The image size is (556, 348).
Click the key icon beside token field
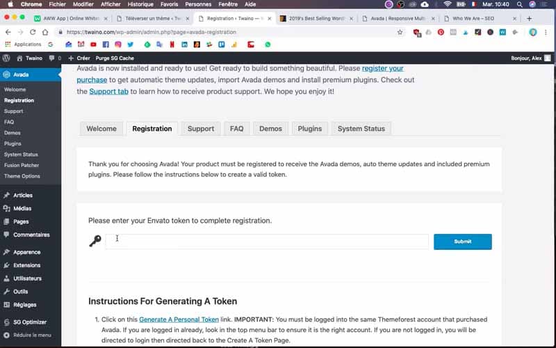pos(95,241)
